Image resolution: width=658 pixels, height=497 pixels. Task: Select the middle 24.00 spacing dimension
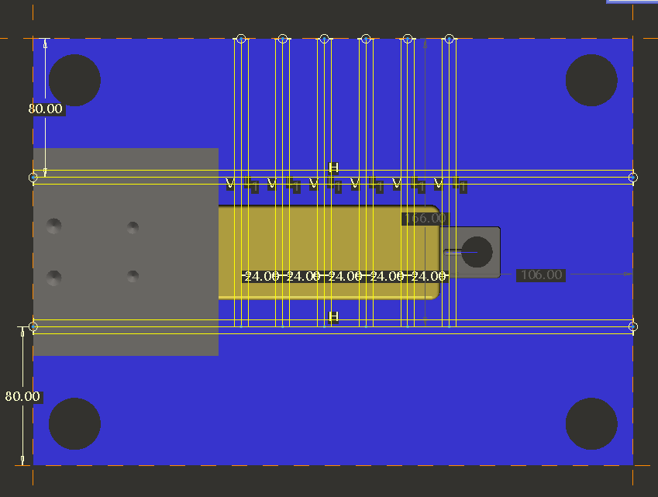(345, 276)
